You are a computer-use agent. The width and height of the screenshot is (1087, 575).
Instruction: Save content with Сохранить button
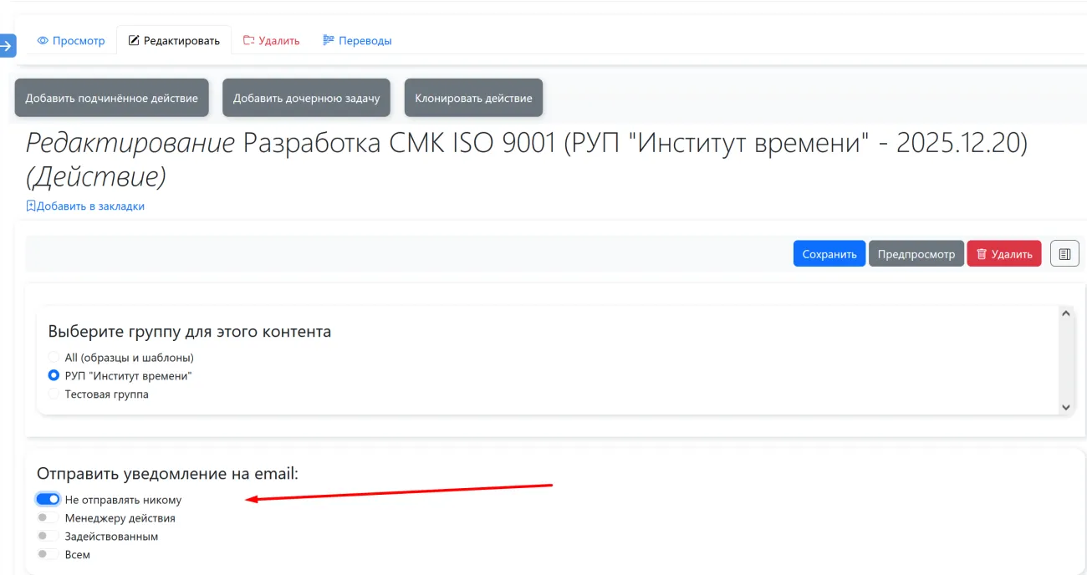coord(829,254)
